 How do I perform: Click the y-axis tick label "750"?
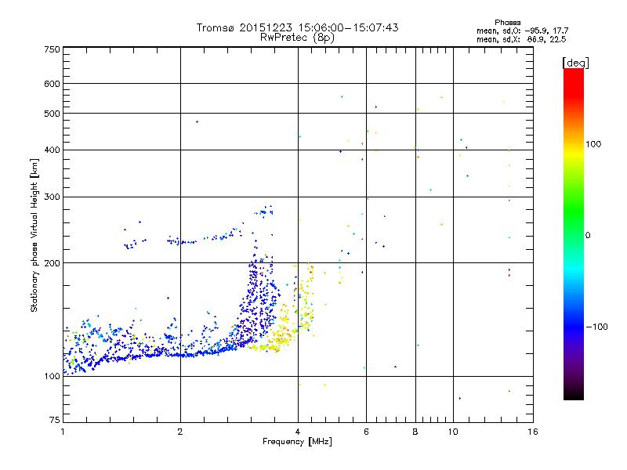click(x=52, y=49)
